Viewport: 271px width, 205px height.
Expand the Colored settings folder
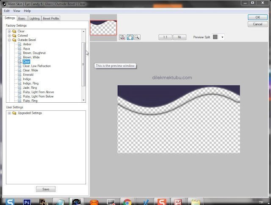tap(9, 36)
